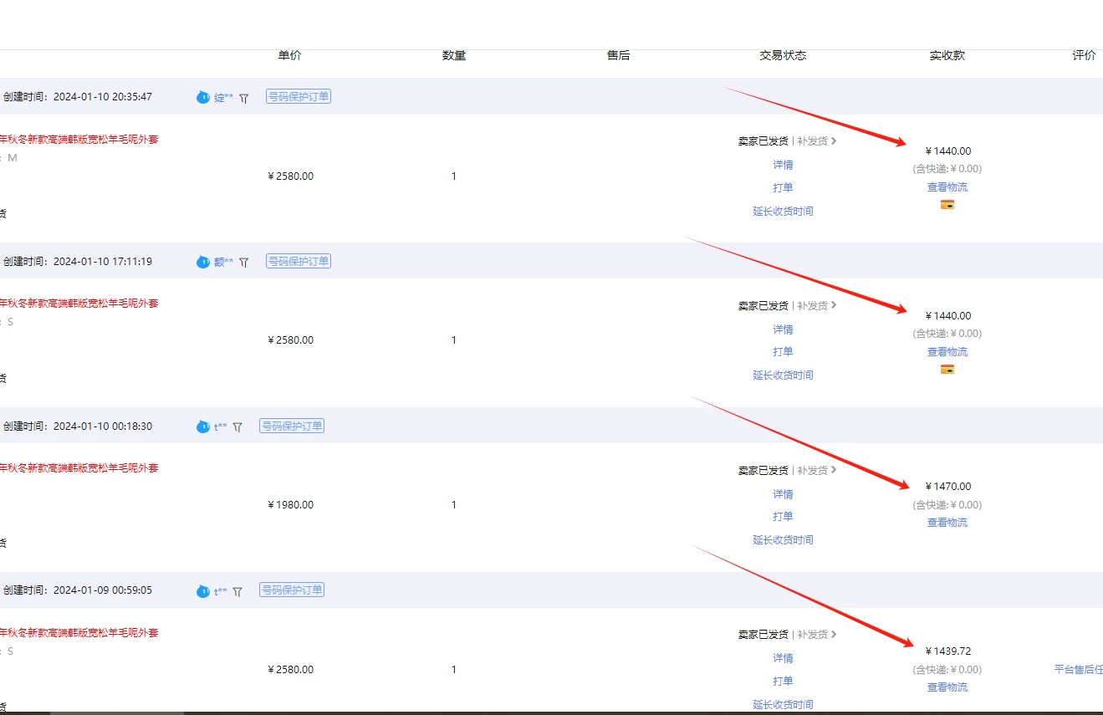Click the bank card icon under first order's 查看物流
This screenshot has height=715, width=1103.
pyautogui.click(x=947, y=203)
